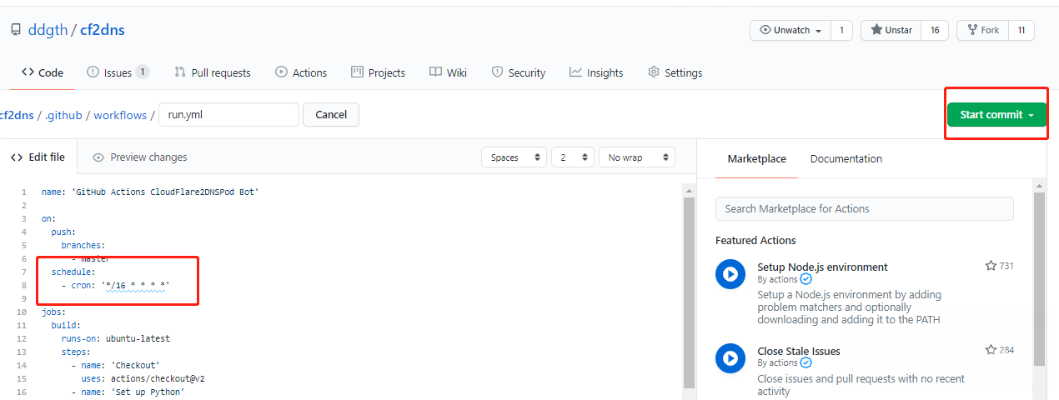Click the Search Marketplace for Actions field
The width and height of the screenshot is (1059, 400).
(864, 208)
